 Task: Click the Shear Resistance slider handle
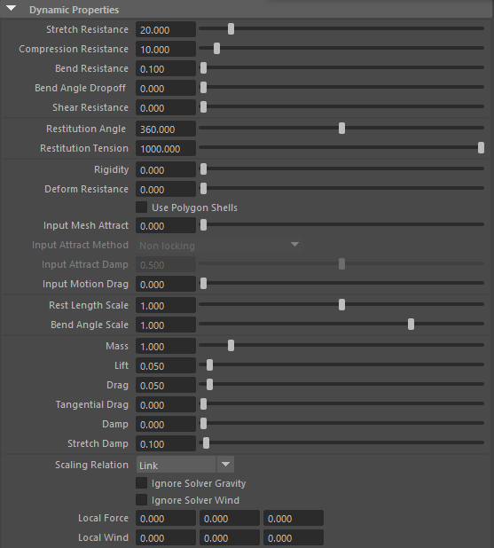pyautogui.click(x=203, y=107)
